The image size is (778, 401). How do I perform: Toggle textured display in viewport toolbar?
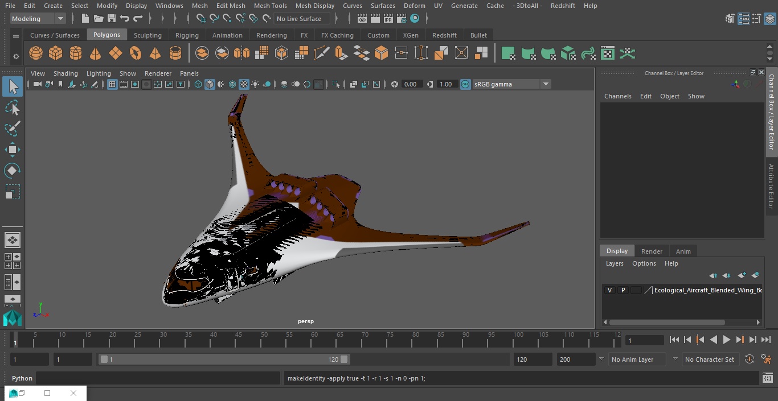coord(244,84)
